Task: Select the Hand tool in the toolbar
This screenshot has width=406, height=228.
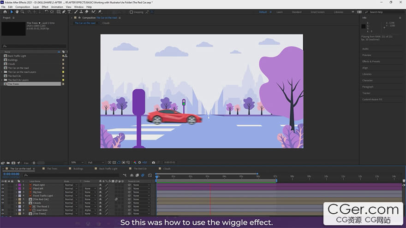Action: tap(17, 12)
